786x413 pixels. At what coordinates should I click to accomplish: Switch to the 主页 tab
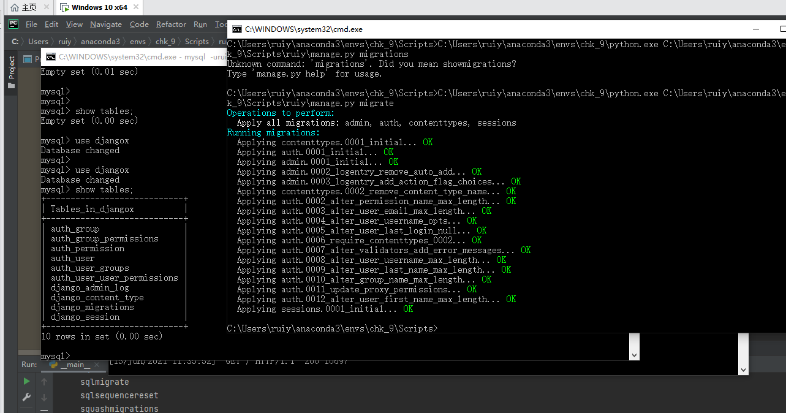[29, 8]
